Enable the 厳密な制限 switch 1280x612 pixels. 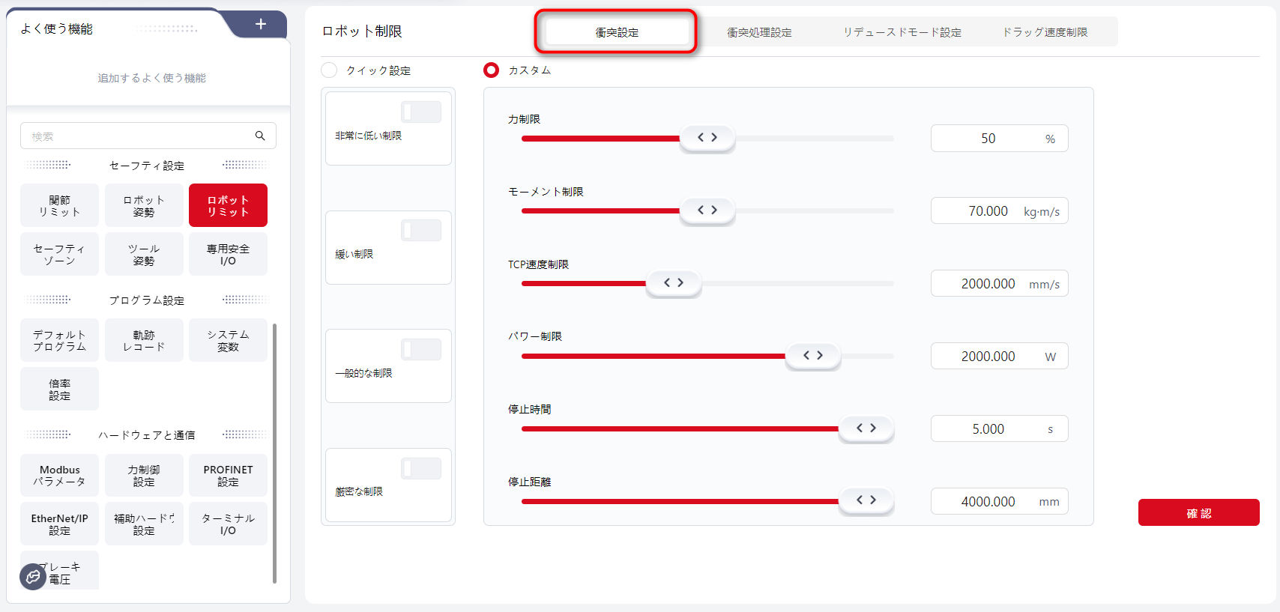(x=421, y=469)
